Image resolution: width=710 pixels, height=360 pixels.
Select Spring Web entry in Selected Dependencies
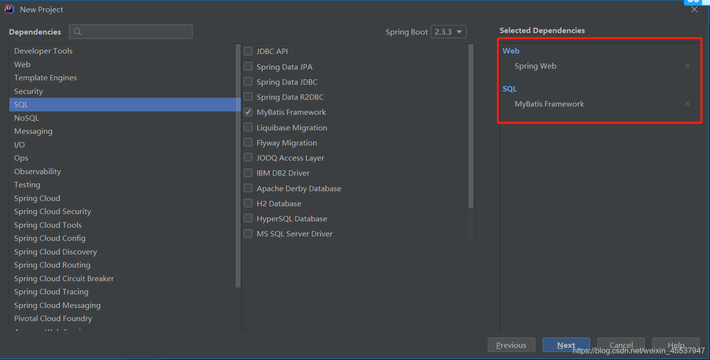coord(535,66)
